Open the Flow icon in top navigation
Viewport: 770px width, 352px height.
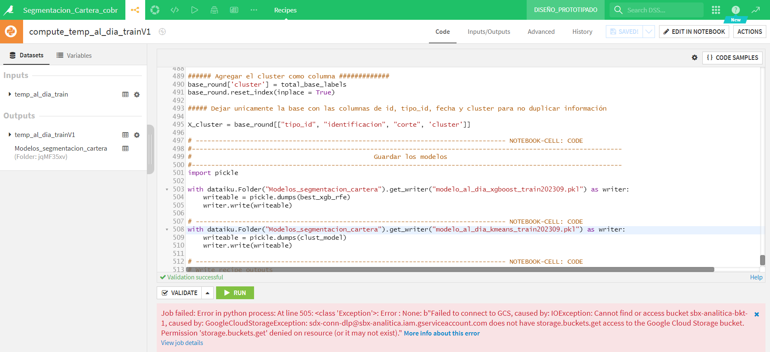(135, 10)
